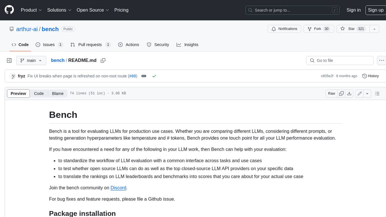This screenshot has height=217, width=386.
Task: Copy the raw file contents
Action: pyautogui.click(x=341, y=93)
